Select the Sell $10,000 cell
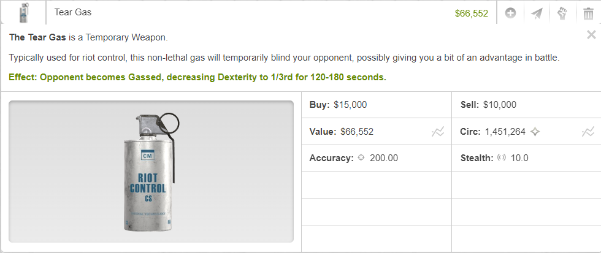Screen dimensions: 601x253 pyautogui.click(x=526, y=105)
